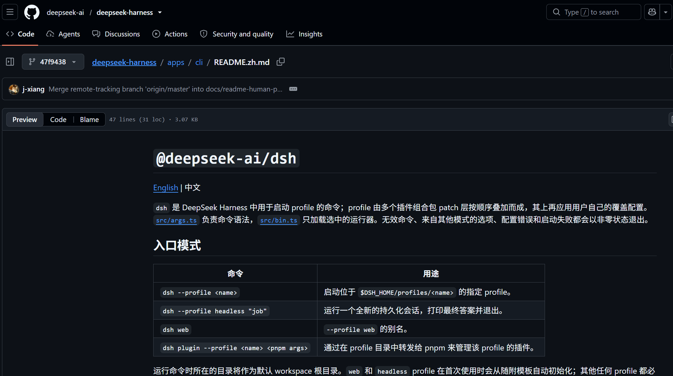This screenshot has width=673, height=376.
Task: Click the @deepseek-ai/dsh heading
Action: click(226, 158)
